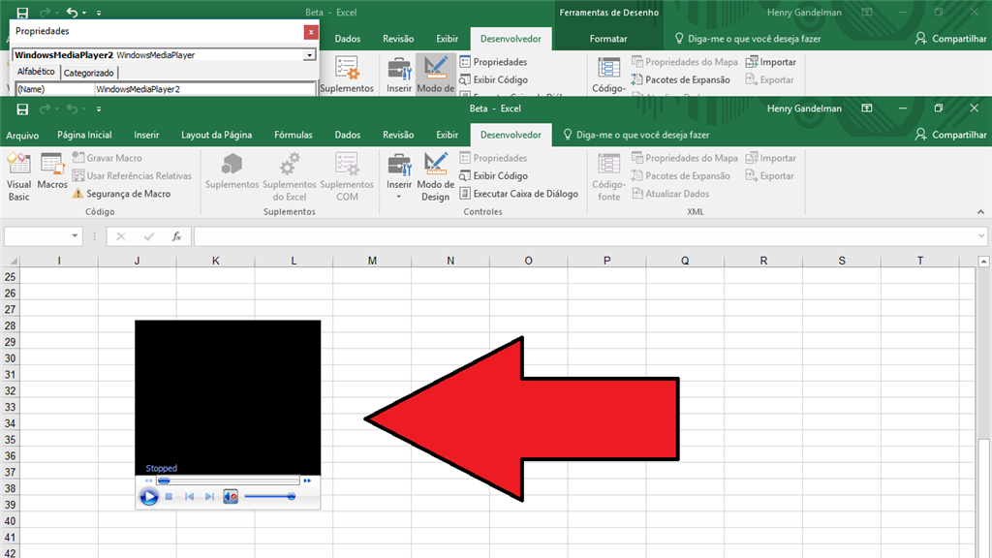Screen dimensions: 992x558
Task: Click Importar in the back window ribbon
Action: (x=770, y=62)
